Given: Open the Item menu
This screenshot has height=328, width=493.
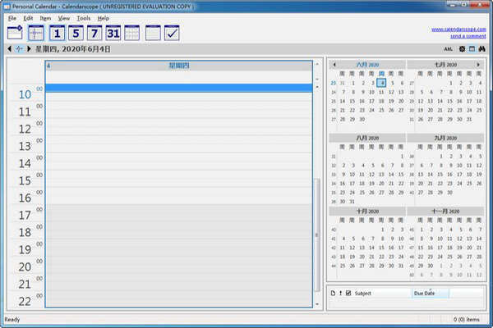Looking at the screenshot, I should [46, 18].
